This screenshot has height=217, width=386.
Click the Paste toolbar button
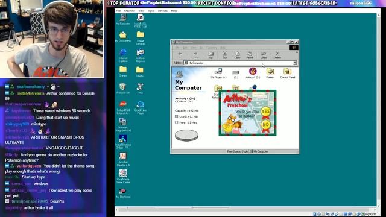point(250,55)
